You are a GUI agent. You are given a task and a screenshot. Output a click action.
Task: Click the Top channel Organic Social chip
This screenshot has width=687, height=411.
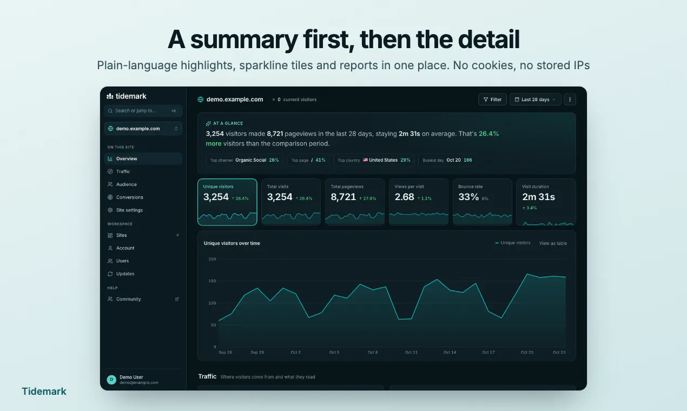[x=245, y=160]
